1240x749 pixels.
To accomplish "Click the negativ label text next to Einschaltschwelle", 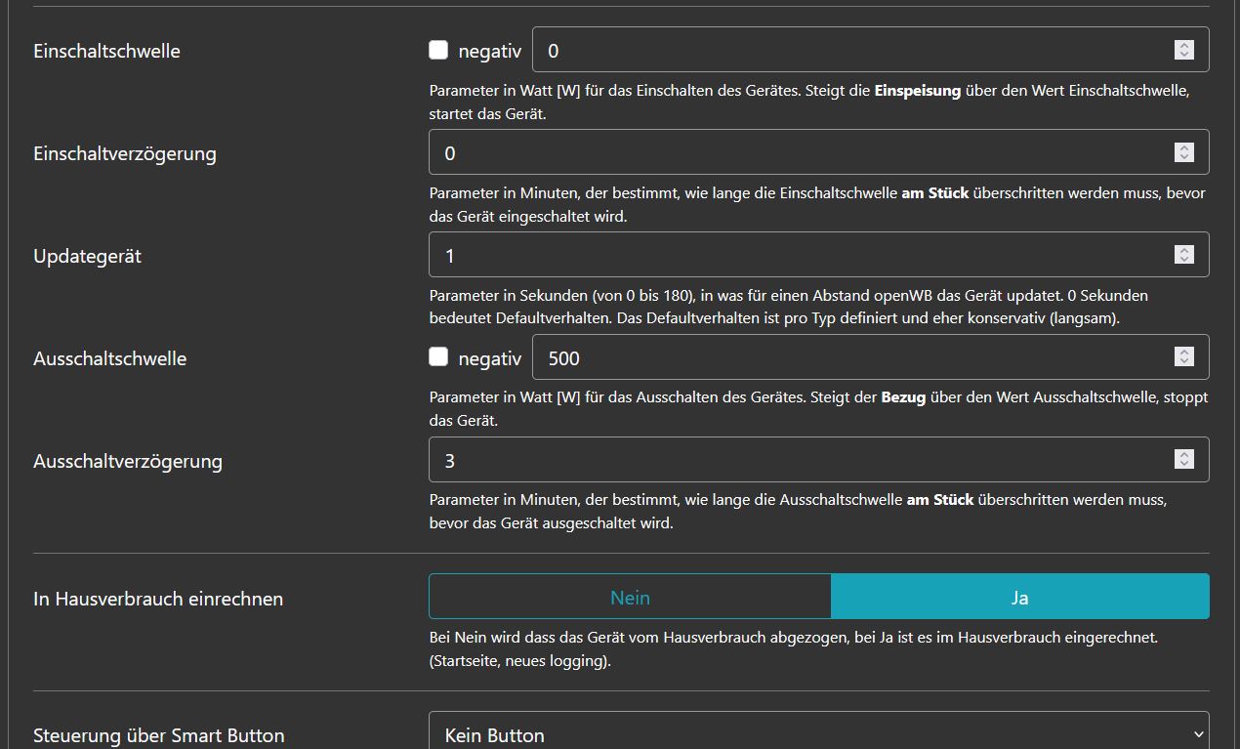I will [x=489, y=51].
